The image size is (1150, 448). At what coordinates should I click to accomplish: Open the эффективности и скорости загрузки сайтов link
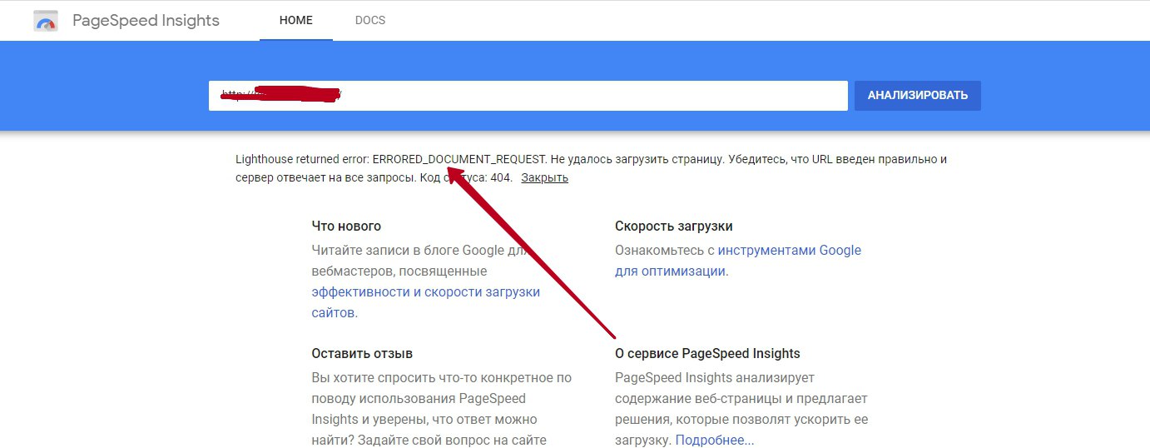[x=426, y=302]
